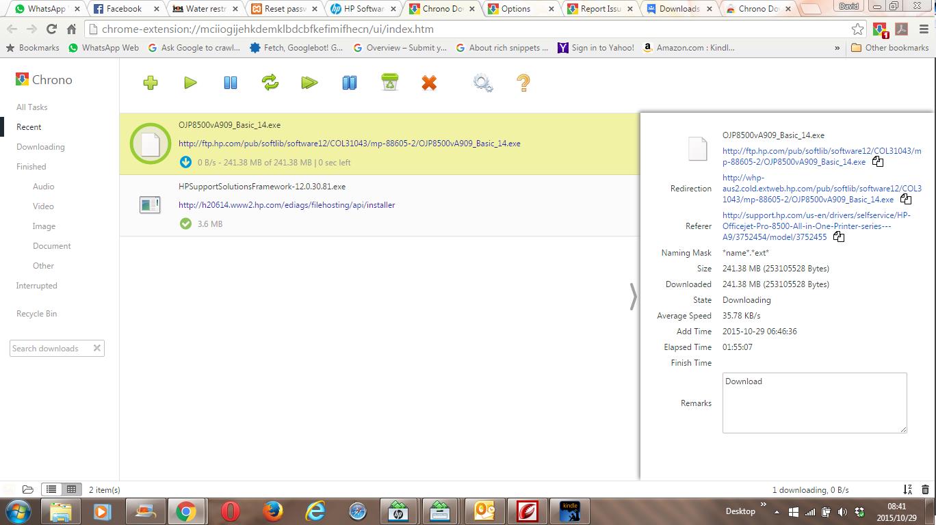Bookmark this page with the star icon
936x525 pixels.
(x=857, y=29)
